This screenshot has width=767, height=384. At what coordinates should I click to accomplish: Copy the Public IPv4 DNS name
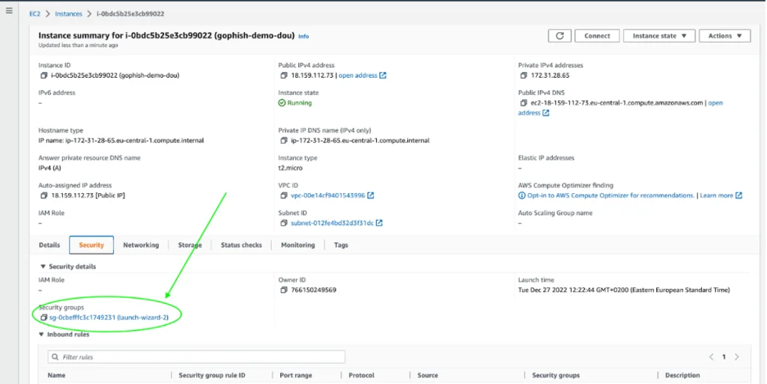[x=524, y=103]
